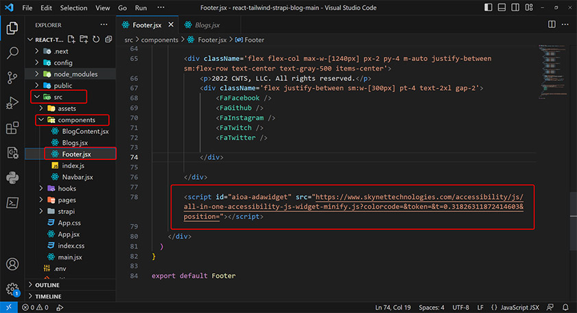This screenshot has height=313, width=577.
Task: Click the New File icon in explorer
Action: coord(71,39)
